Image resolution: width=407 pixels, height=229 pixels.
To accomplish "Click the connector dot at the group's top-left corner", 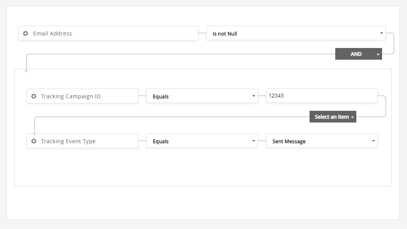I will 26,71.
